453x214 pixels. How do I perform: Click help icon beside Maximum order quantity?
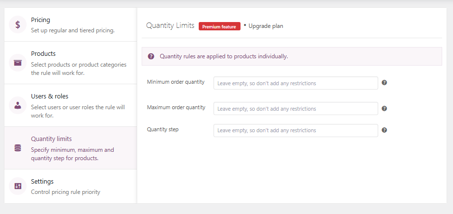(x=384, y=108)
